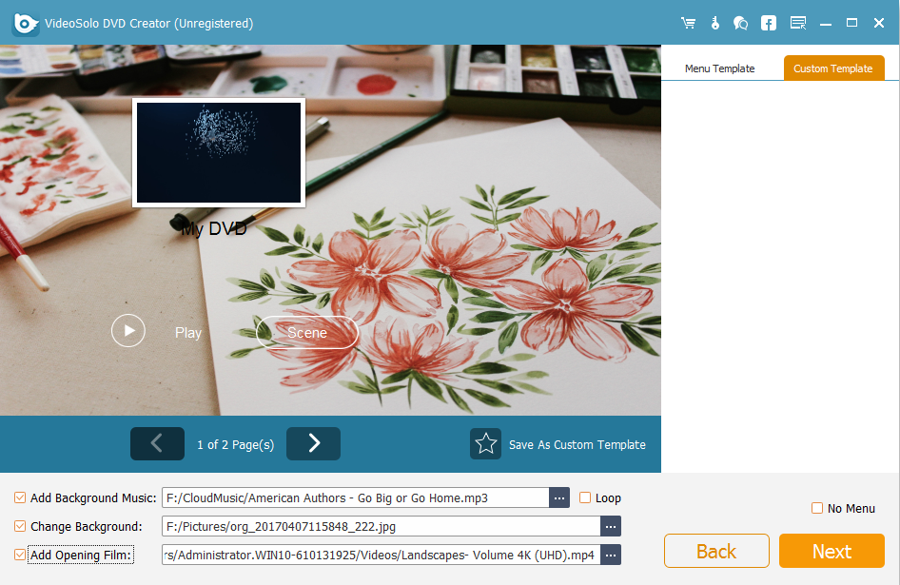Switch to the Menu Template tab
The image size is (900, 585).
[x=720, y=68]
